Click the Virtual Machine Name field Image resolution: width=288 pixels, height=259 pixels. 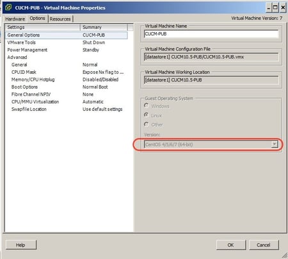point(211,34)
